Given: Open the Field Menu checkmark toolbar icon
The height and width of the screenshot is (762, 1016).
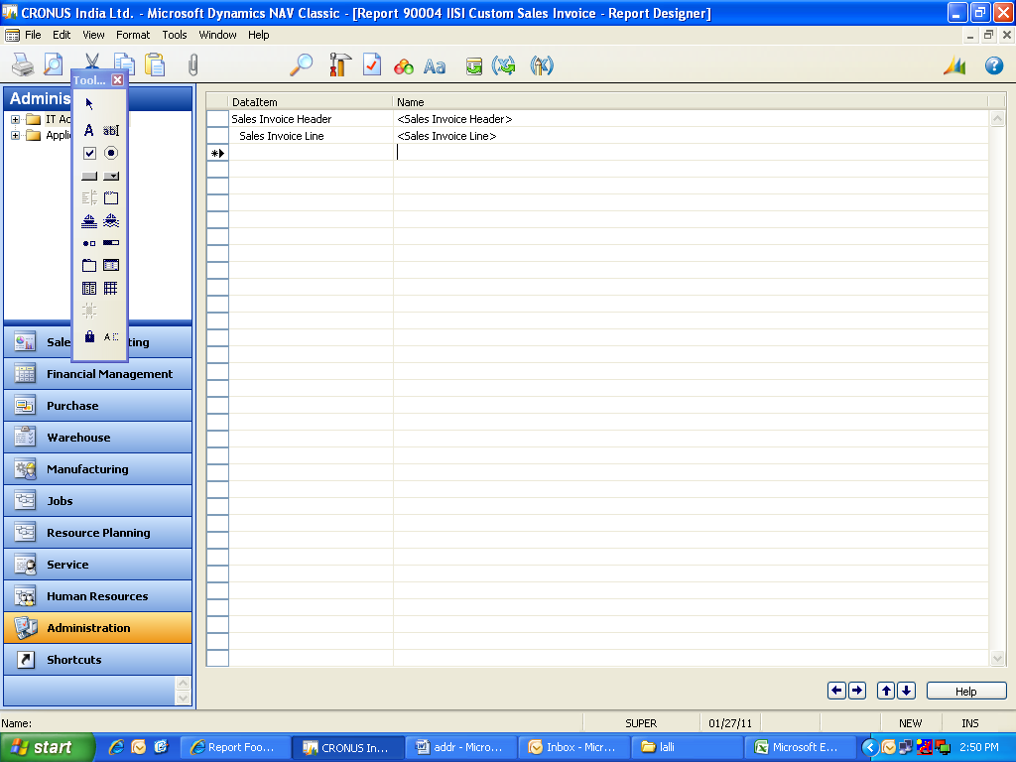Looking at the screenshot, I should (x=372, y=64).
